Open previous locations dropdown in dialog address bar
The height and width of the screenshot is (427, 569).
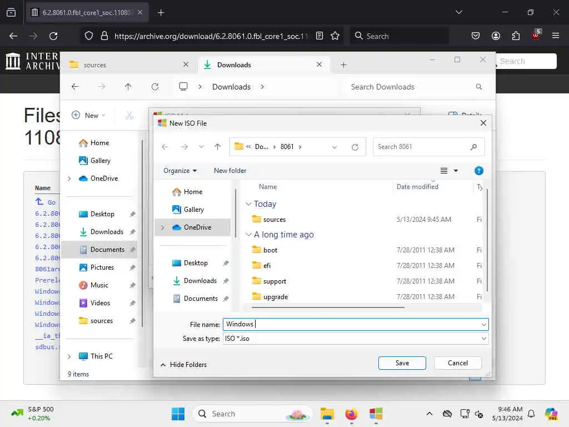tap(334, 147)
